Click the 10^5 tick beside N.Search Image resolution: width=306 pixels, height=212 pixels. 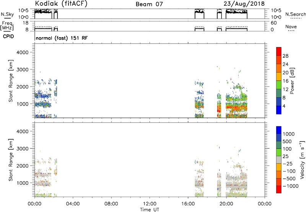click(x=276, y=10)
